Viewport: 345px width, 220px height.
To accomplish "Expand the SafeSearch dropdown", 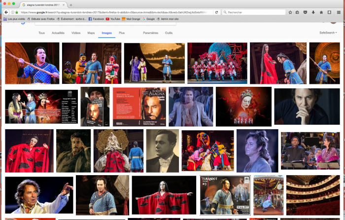I will 328,33.
